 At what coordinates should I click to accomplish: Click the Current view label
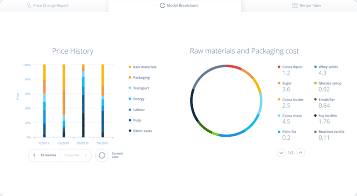coord(117,155)
